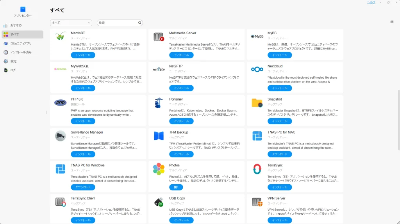Click ダウンロード for TNAS PC for Windows
Screen dimensions: 400x224
pyautogui.click(x=83, y=187)
